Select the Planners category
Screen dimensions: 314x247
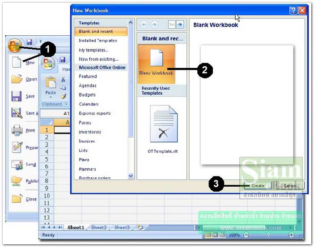87,169
